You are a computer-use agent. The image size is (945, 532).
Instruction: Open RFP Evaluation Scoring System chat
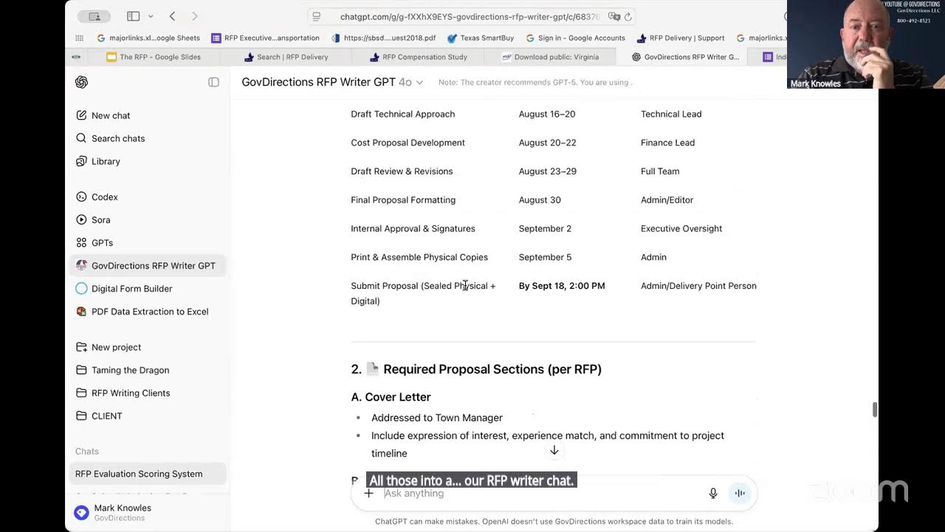coord(148,474)
